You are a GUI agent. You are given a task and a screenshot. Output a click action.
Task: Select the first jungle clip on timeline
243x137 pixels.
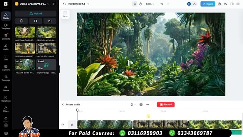(x=105, y=124)
